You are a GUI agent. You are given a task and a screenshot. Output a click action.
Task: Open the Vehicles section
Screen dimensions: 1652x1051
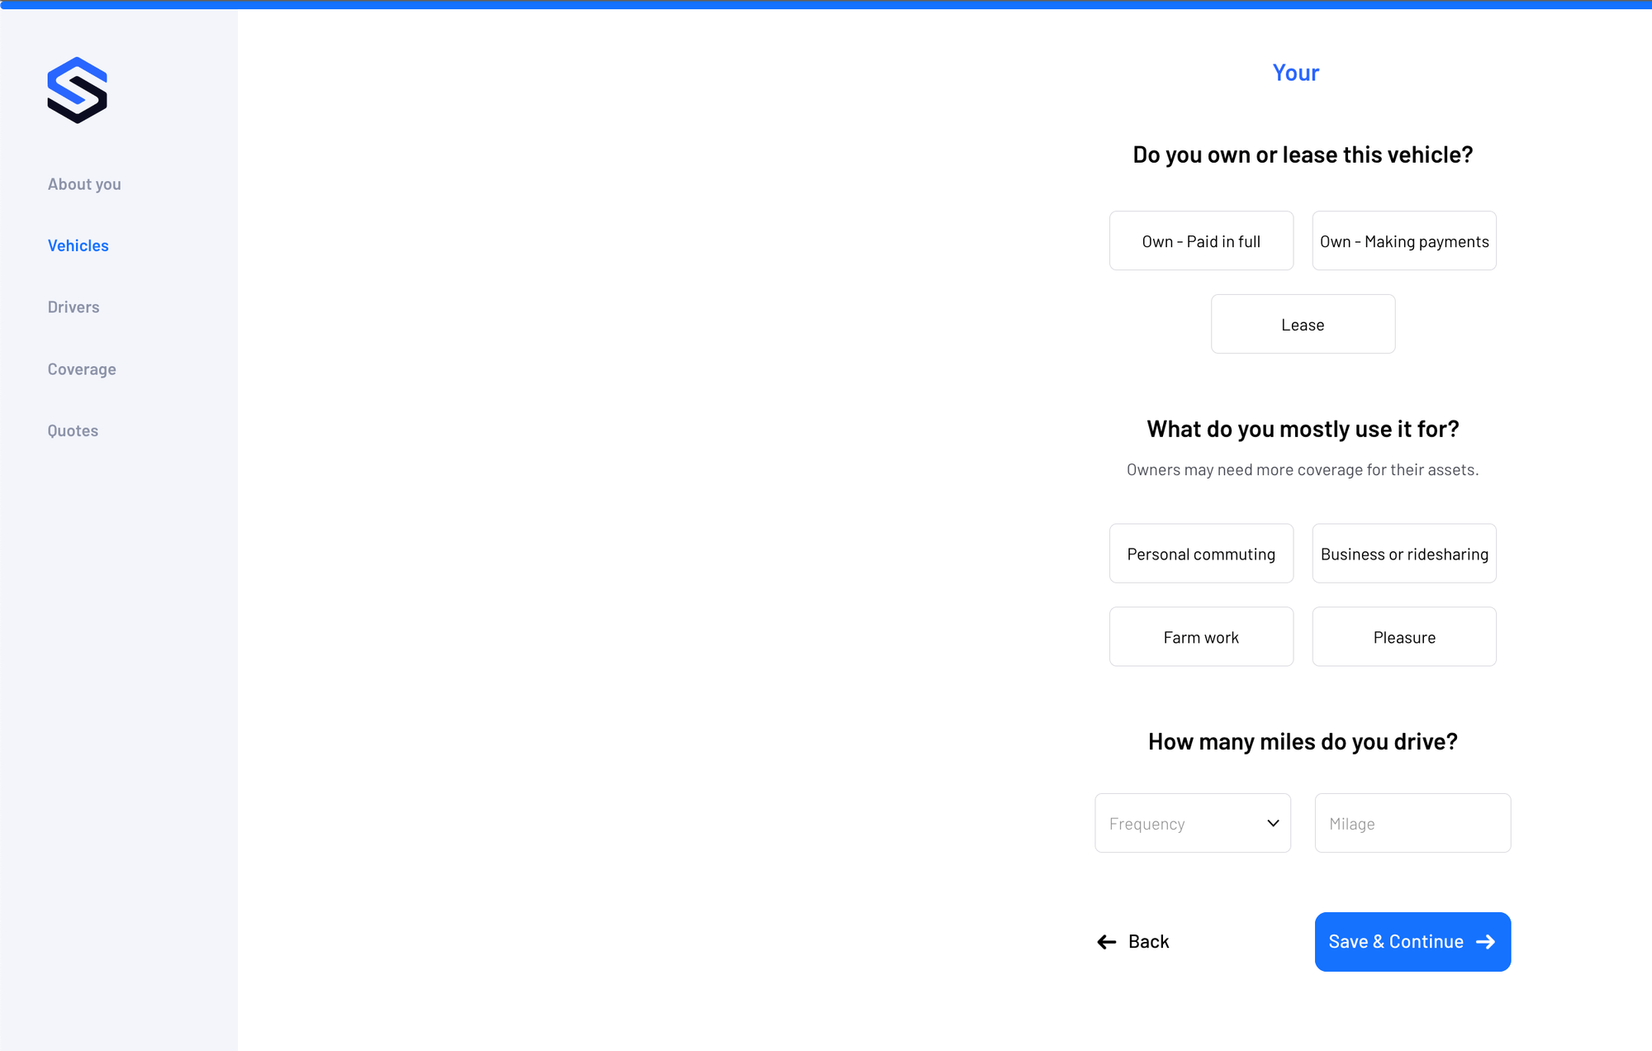78,245
